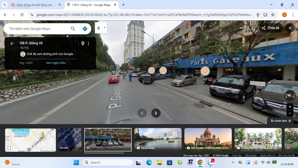
Task: Click the compass to reset view direction
Action: click(290, 96)
